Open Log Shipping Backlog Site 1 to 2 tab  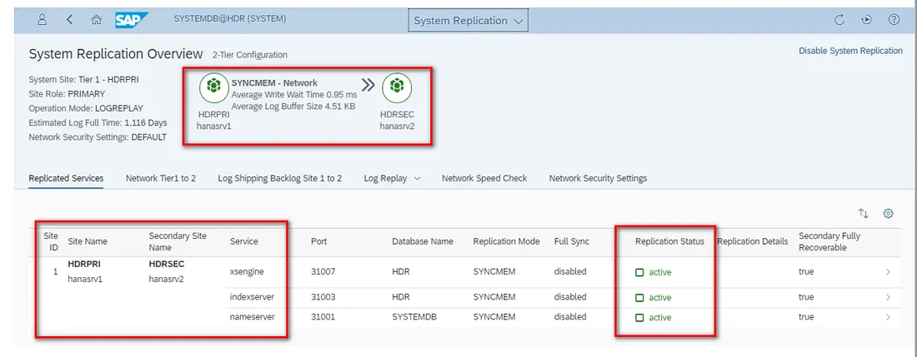pos(279,178)
